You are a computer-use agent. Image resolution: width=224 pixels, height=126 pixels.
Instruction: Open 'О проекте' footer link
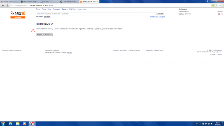tap(213, 54)
